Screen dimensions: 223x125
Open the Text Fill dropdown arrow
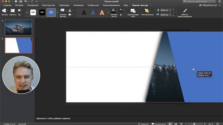pos(117,10)
